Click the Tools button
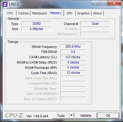123x122 pixels. coord(61,116)
